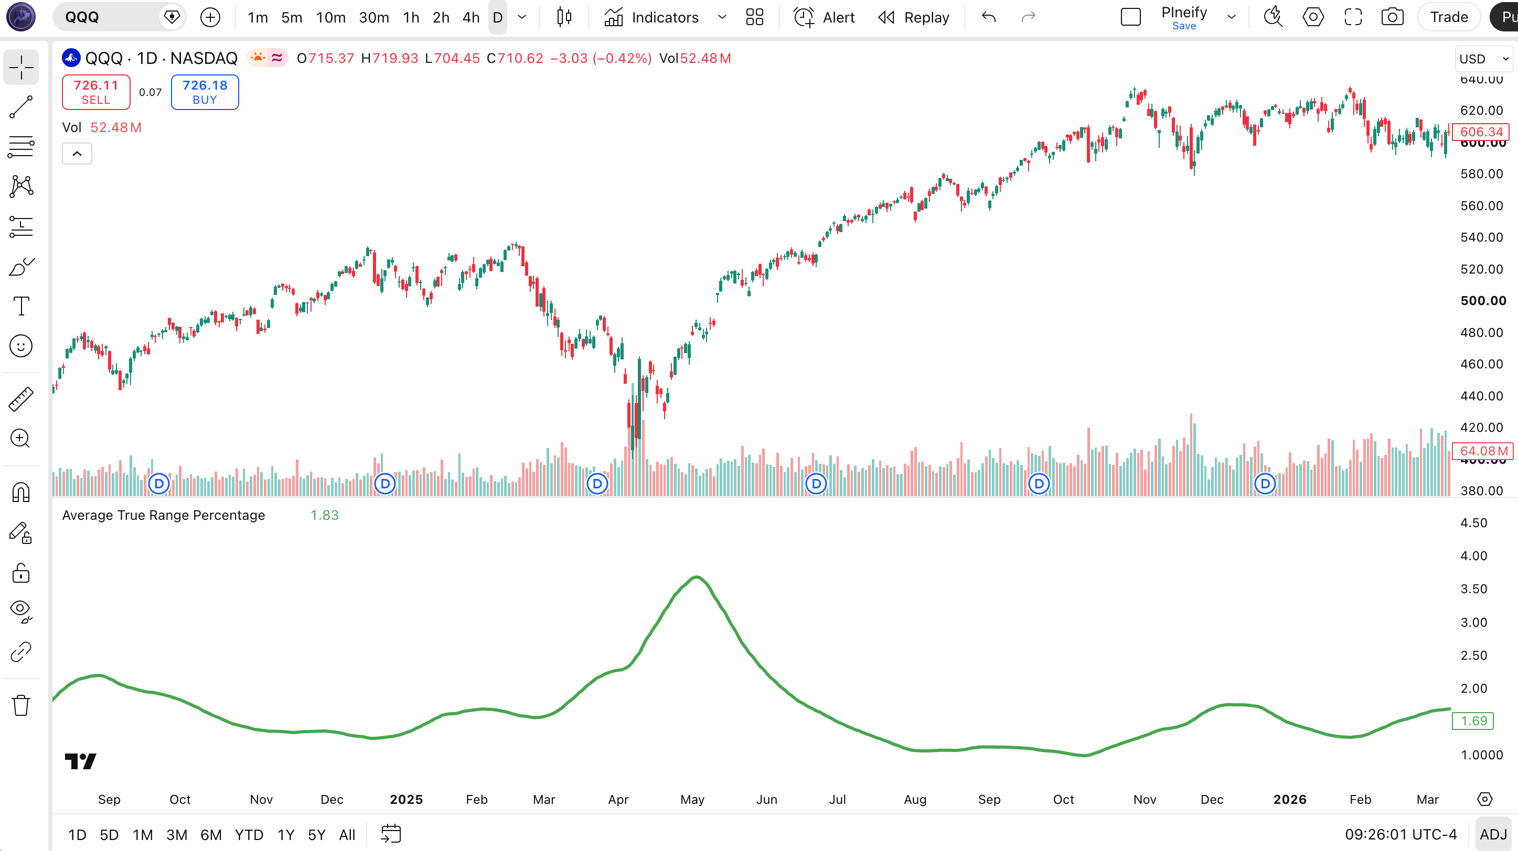Create a new Alert
Viewport: 1518px width, 851px height.
(824, 17)
